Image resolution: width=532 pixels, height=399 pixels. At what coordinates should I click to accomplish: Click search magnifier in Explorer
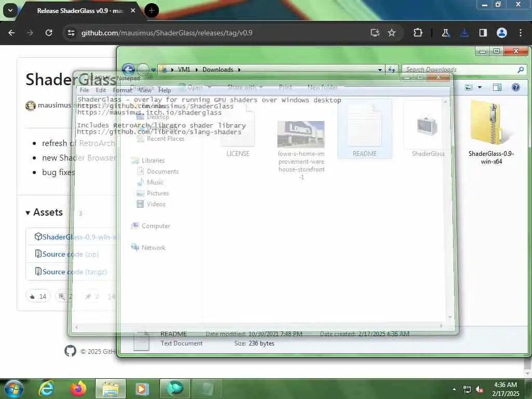tap(521, 70)
